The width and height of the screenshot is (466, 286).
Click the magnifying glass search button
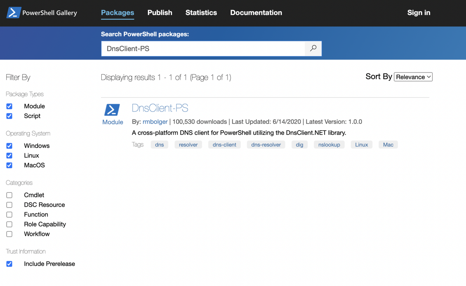point(313,49)
